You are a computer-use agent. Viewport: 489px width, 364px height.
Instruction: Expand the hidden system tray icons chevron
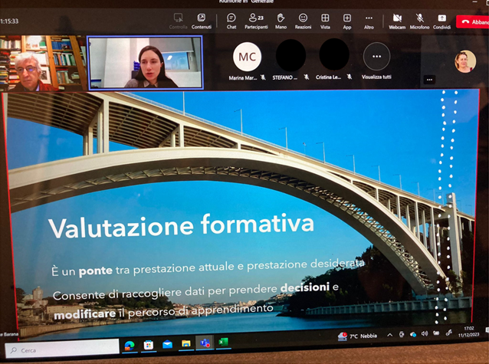(390, 335)
